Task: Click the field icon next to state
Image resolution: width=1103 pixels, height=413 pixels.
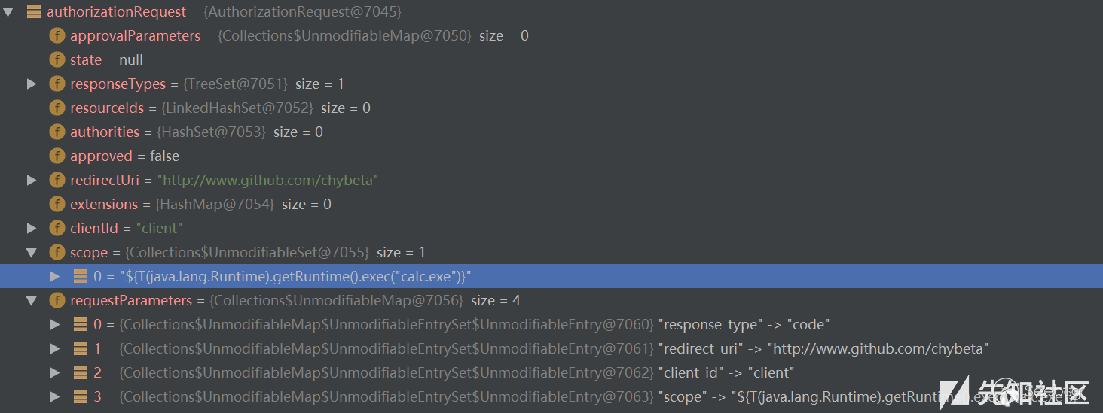Action: click(x=57, y=59)
